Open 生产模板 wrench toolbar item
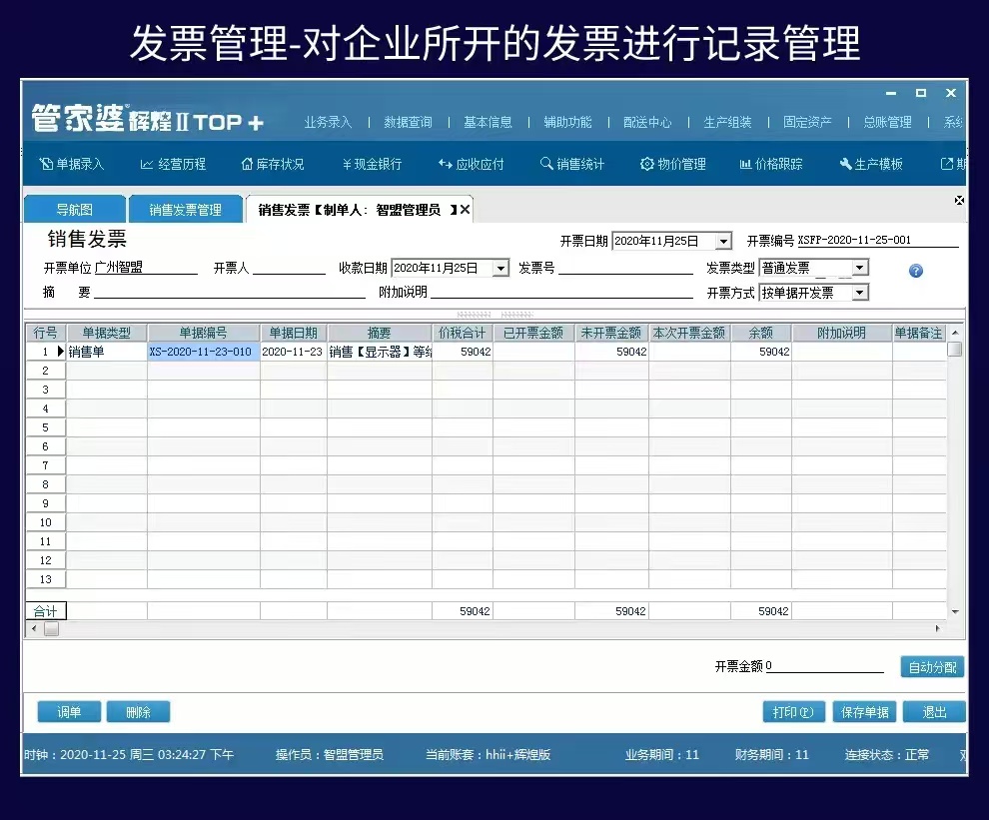Screen dimensions: 989x820 coord(871,164)
